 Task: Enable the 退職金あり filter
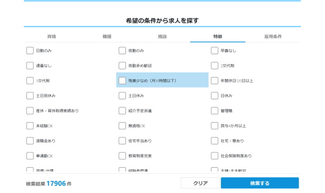click(30, 141)
